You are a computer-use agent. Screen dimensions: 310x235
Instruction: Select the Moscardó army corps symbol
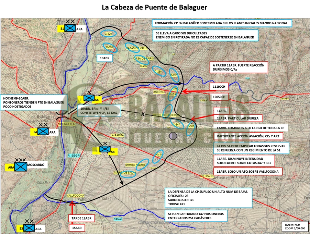tap(21, 166)
